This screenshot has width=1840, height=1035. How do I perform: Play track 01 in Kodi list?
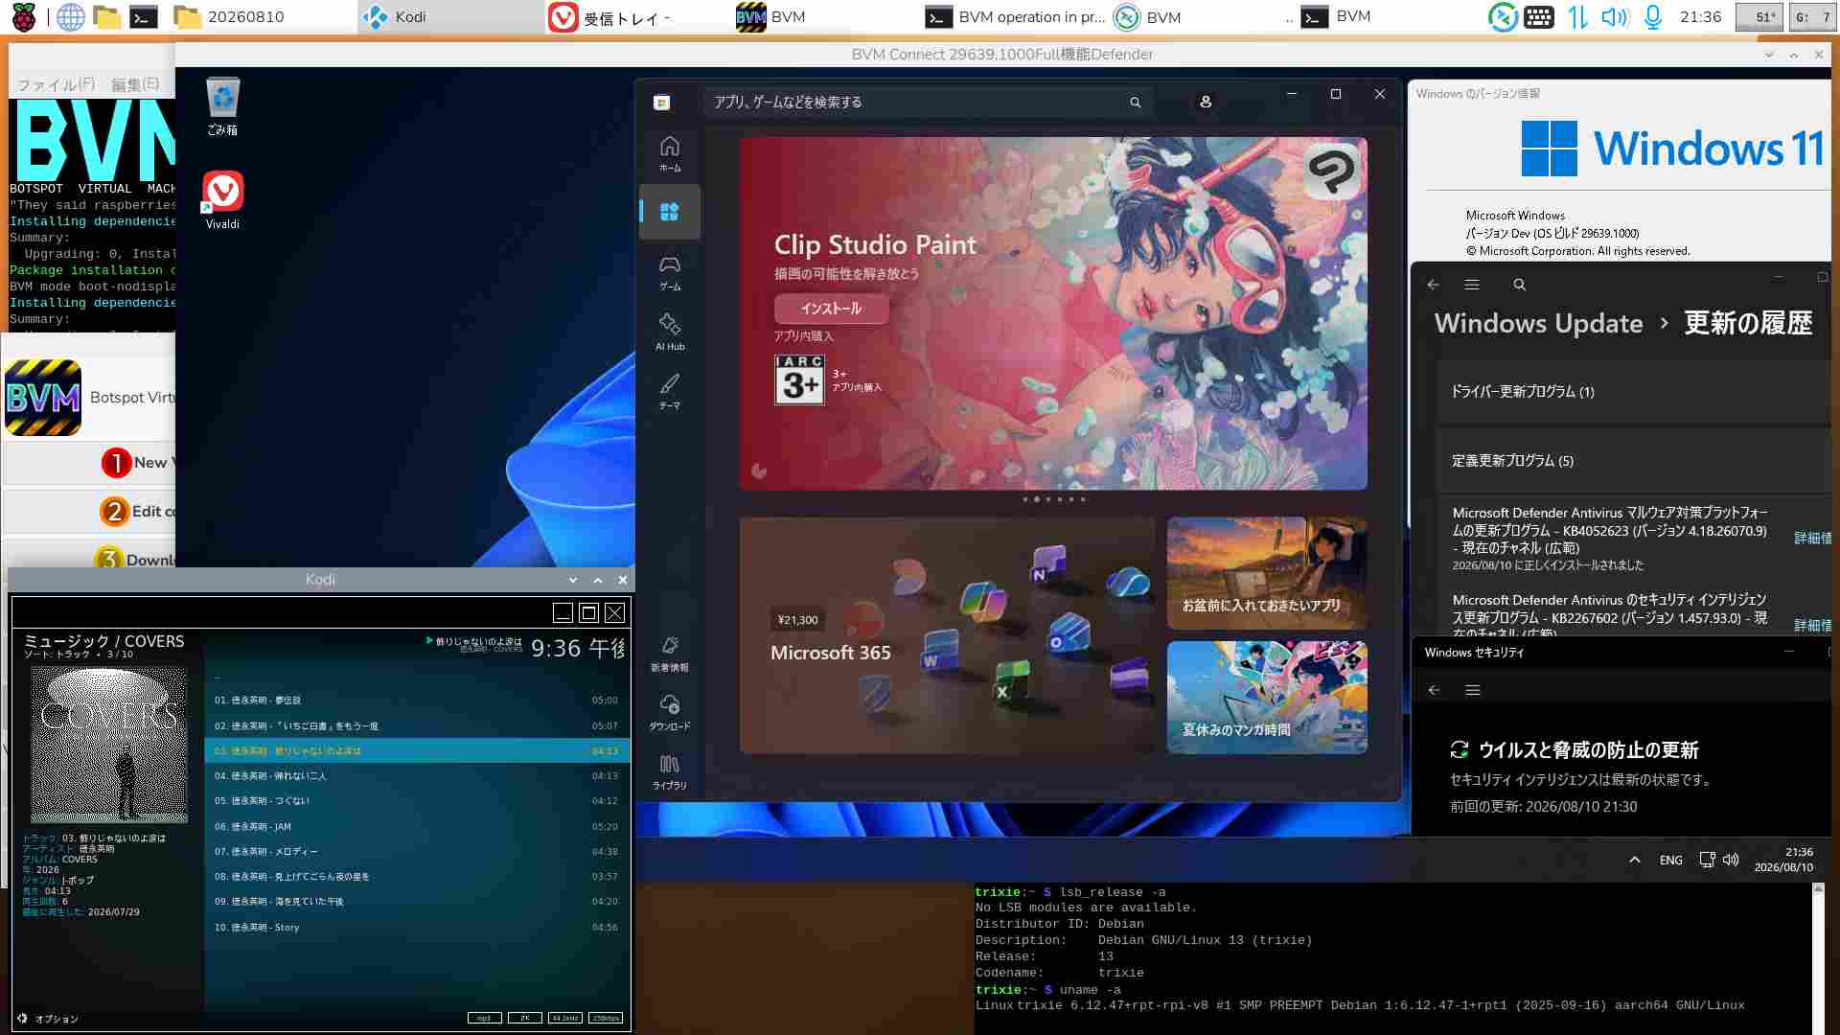[416, 701]
